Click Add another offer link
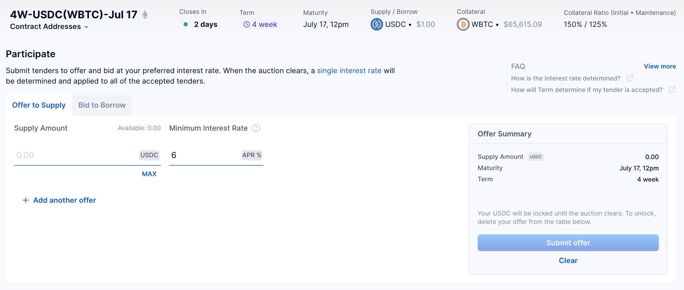The height and width of the screenshot is (290, 684). tap(64, 200)
